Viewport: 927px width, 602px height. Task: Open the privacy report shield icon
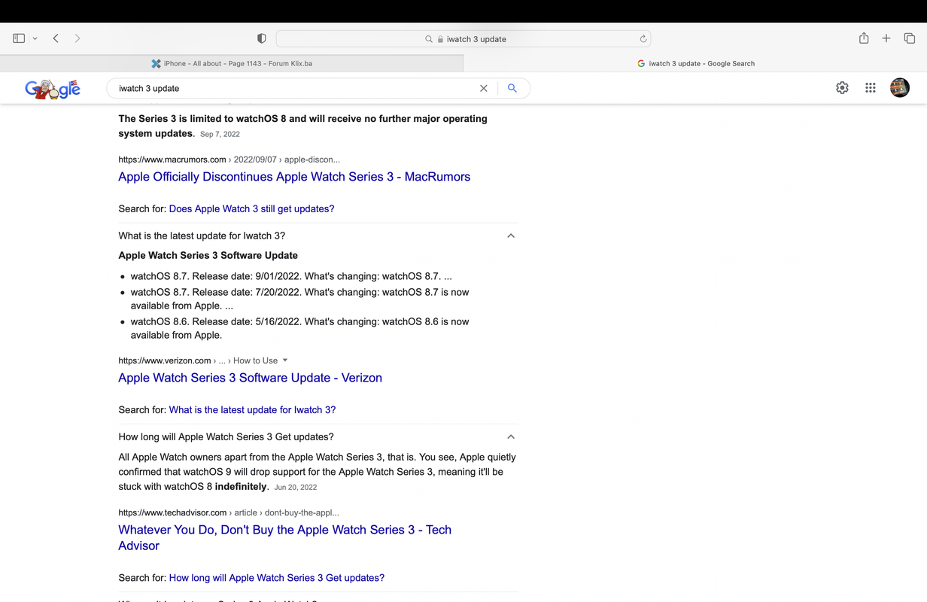pyautogui.click(x=262, y=38)
